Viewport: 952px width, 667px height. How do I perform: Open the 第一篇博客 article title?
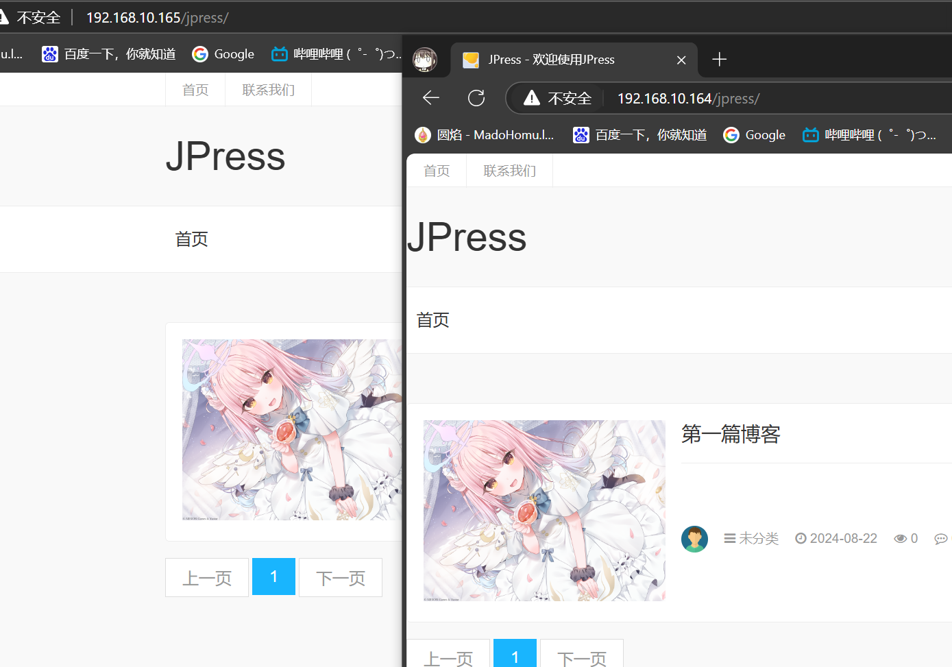731,434
